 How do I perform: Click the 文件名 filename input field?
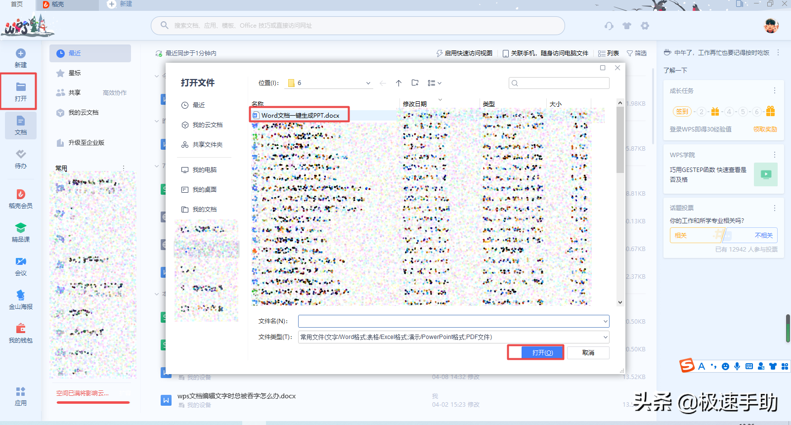454,321
